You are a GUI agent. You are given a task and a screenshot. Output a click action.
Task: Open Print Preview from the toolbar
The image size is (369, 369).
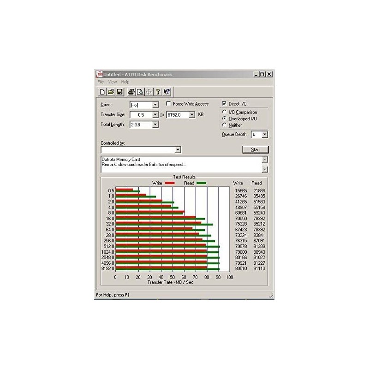click(140, 91)
